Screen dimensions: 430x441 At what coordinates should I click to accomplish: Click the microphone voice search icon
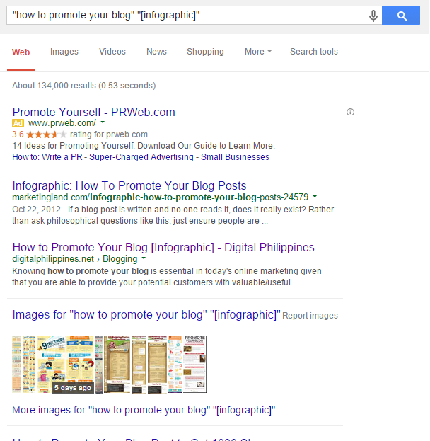(x=373, y=16)
